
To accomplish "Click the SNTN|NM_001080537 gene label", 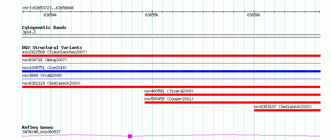I will 41,132.
